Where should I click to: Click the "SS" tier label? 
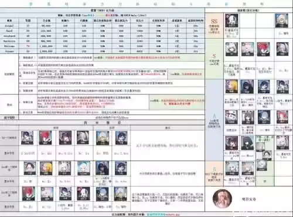[x=214, y=21]
